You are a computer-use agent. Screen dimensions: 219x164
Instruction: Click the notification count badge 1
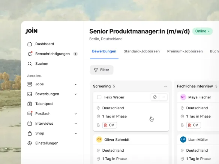pos(75,54)
